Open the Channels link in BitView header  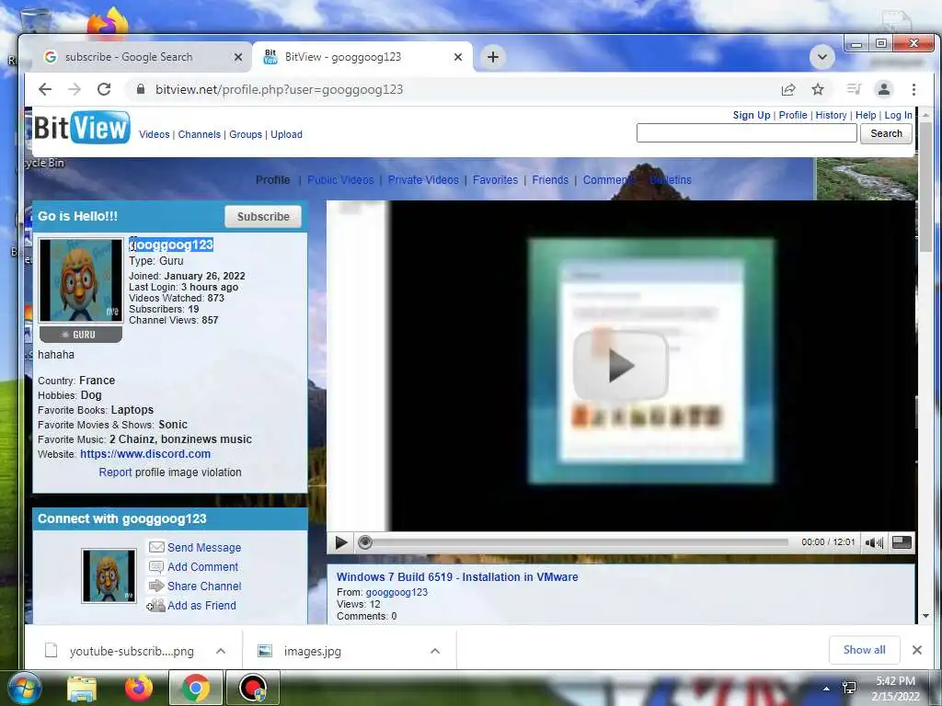tap(200, 134)
